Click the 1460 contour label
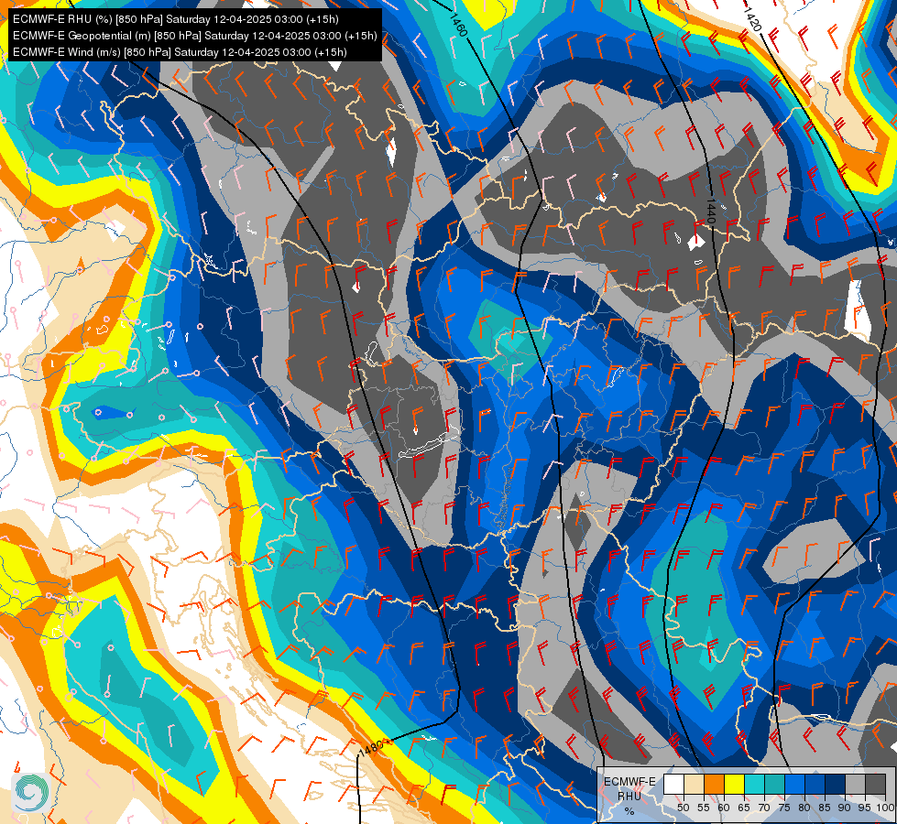 click(x=458, y=25)
